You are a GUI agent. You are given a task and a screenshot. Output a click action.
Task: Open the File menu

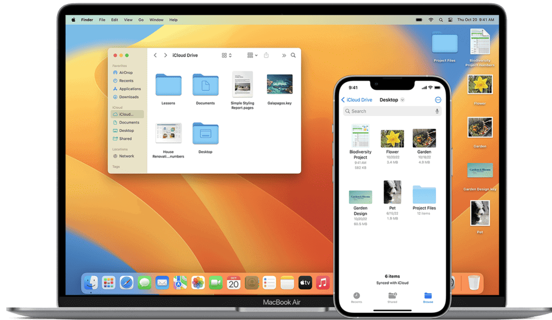pos(102,20)
